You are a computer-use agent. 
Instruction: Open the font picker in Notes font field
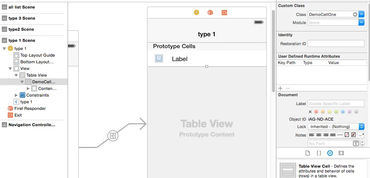[x=356, y=144]
